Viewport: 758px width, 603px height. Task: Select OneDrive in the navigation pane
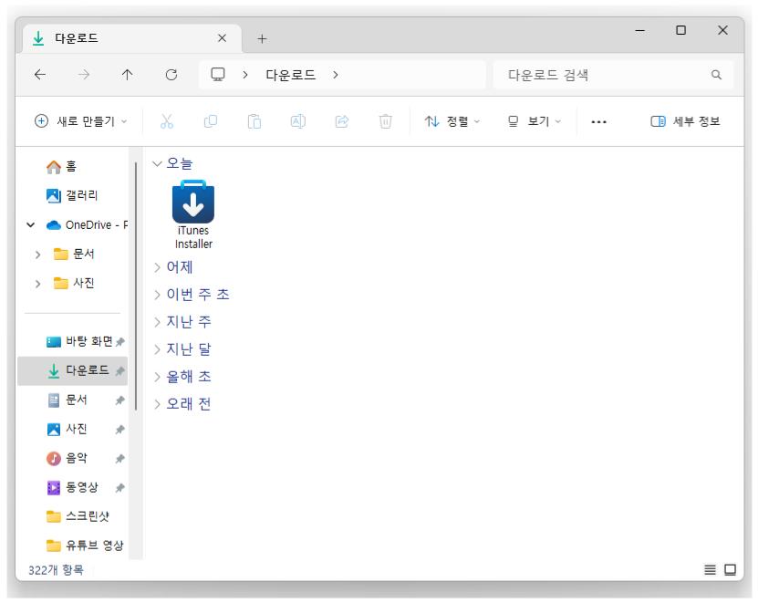click(x=87, y=224)
